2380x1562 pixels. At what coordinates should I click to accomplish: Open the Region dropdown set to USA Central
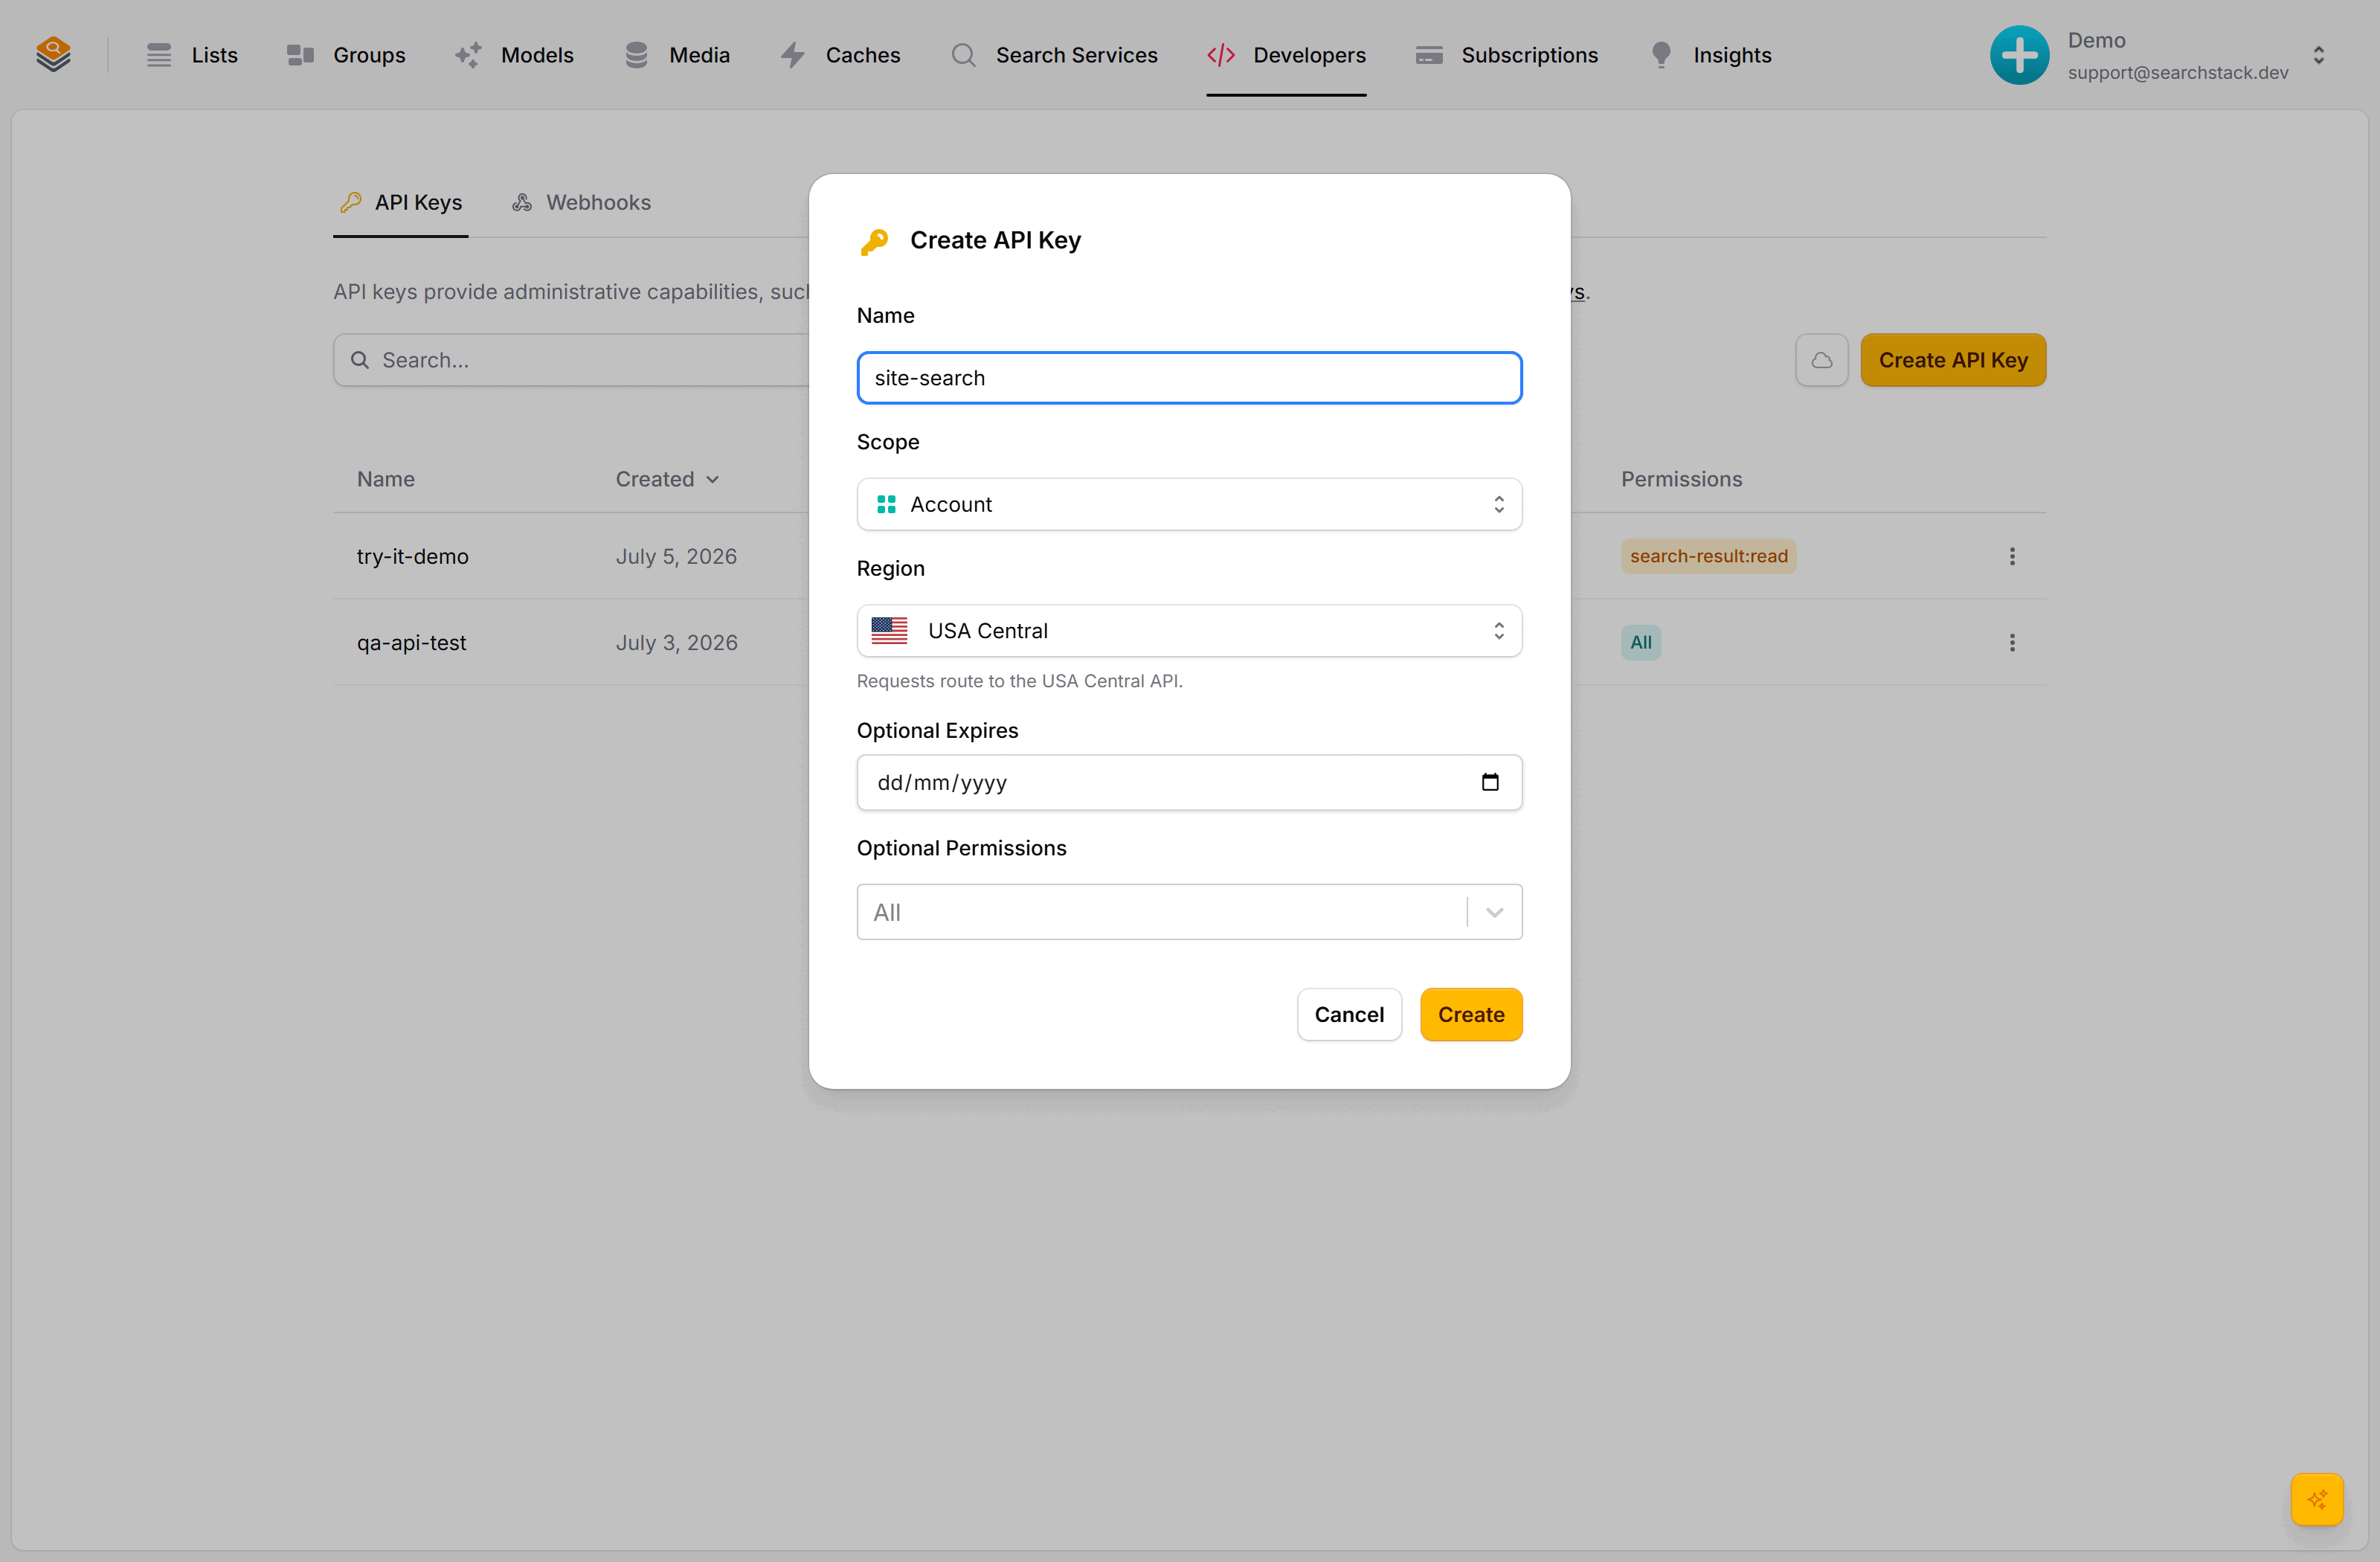point(1189,631)
